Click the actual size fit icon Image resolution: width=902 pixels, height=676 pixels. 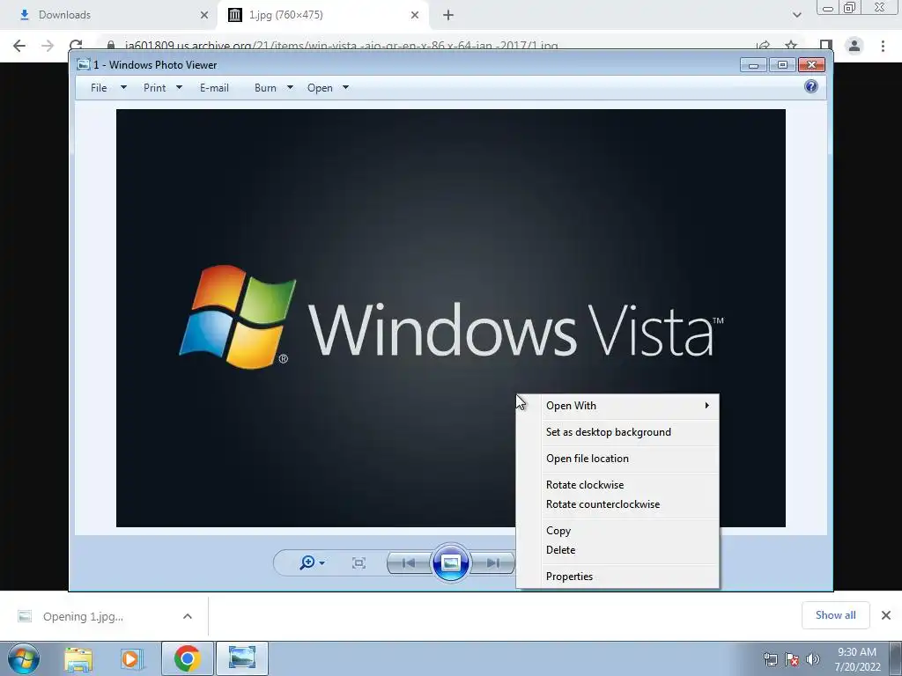[359, 563]
